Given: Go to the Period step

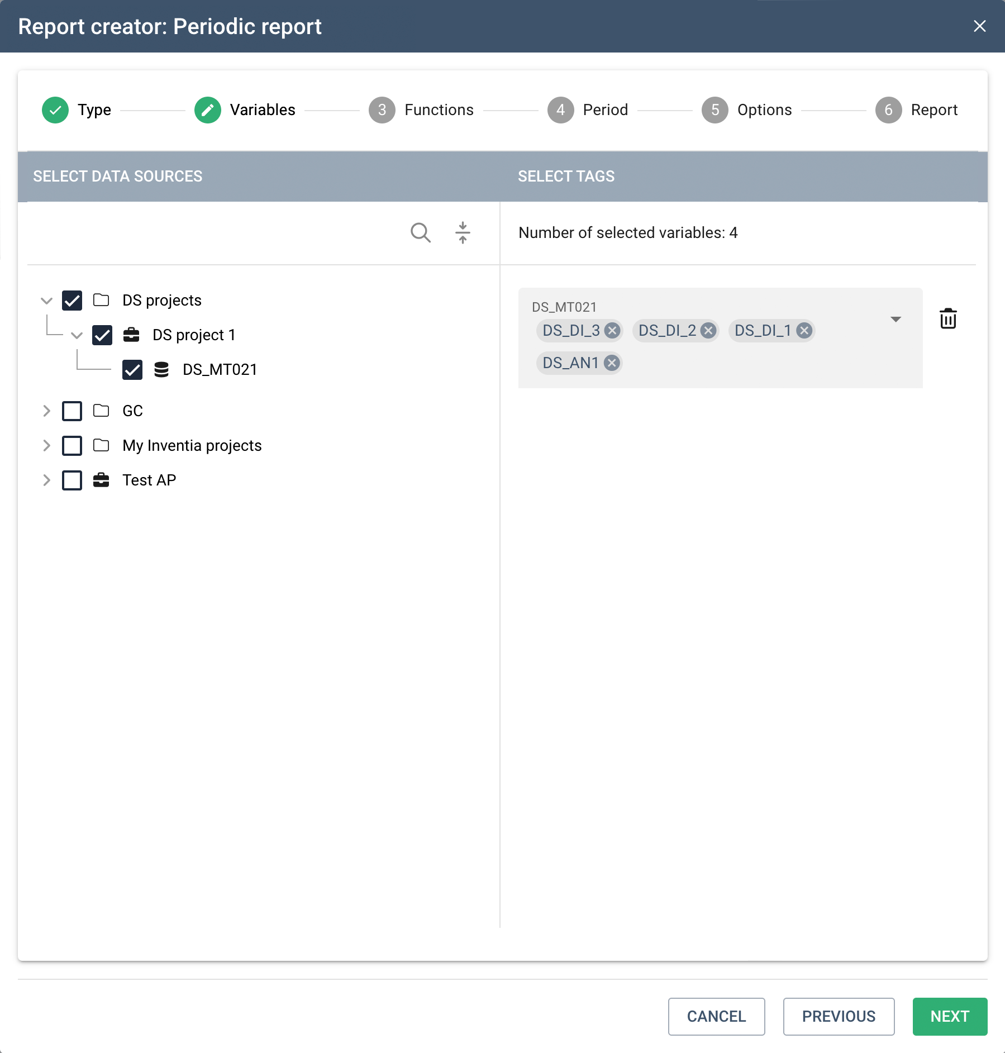Looking at the screenshot, I should pos(588,110).
